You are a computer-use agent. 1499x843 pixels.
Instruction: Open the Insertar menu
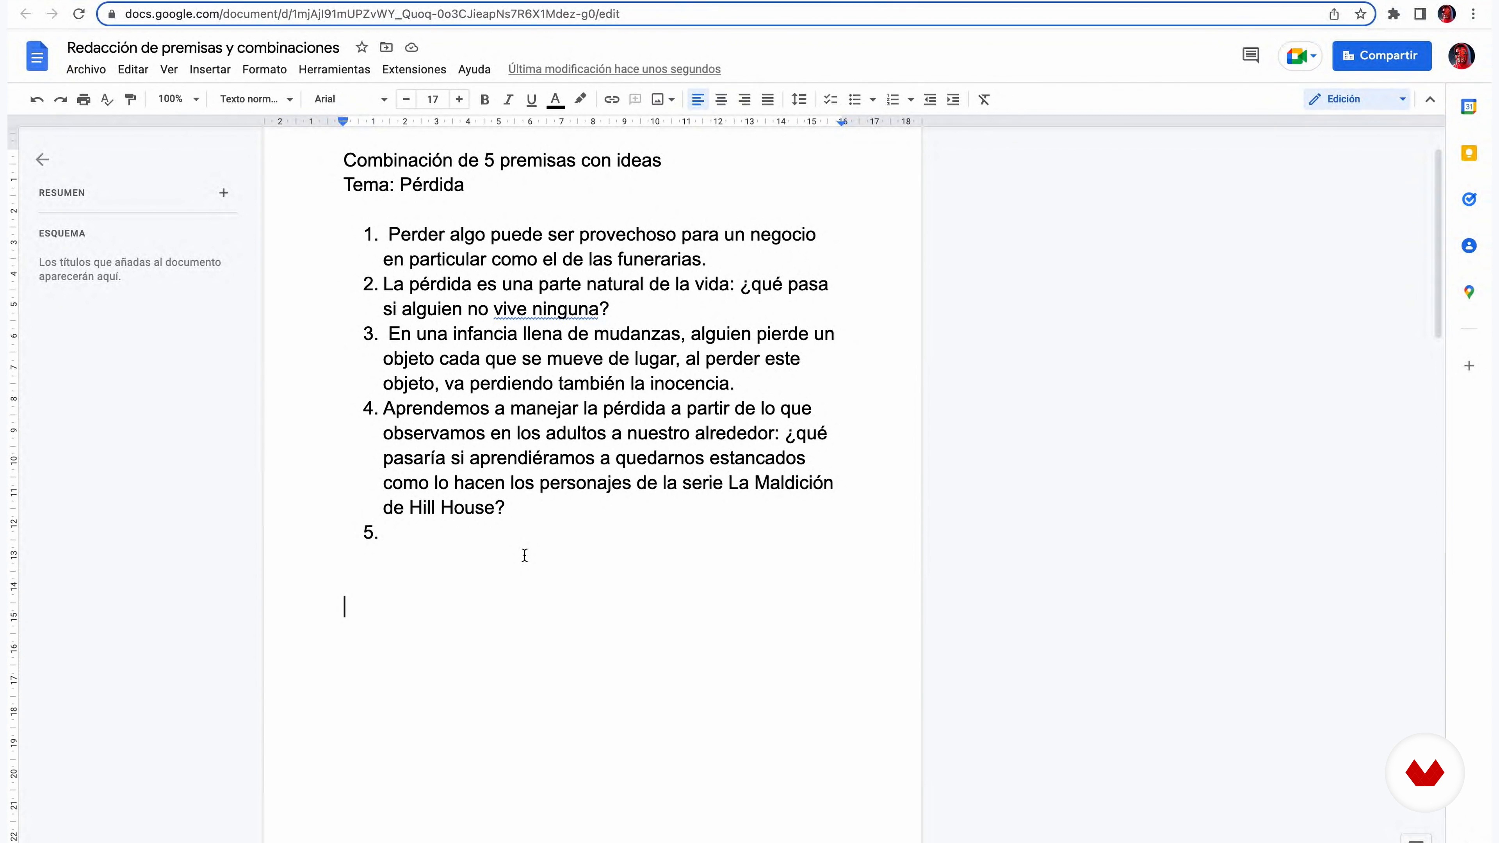click(x=210, y=69)
